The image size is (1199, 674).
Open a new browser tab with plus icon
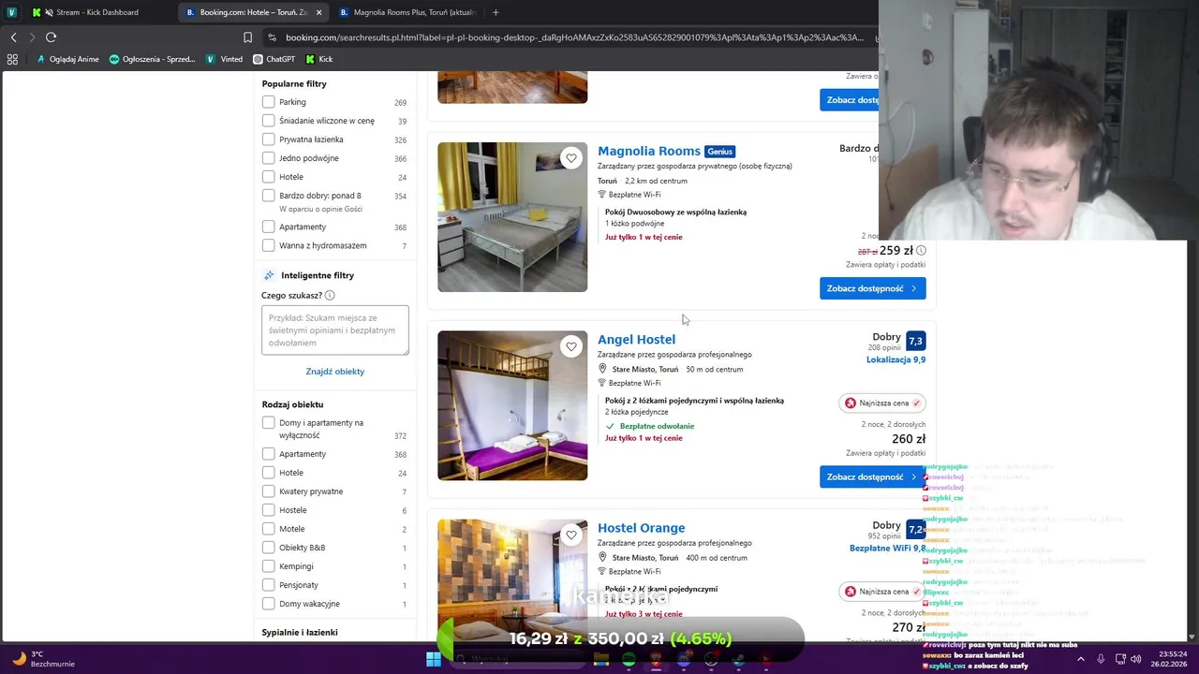pos(496,12)
